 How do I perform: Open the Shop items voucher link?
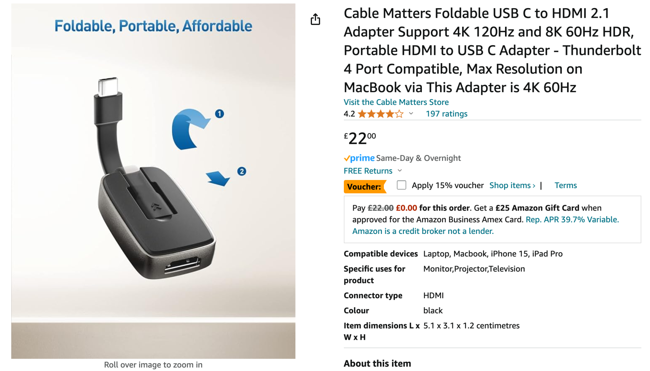512,185
